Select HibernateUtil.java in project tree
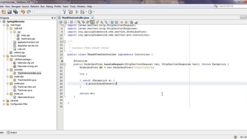The image size is (247, 139). pos(26,97)
